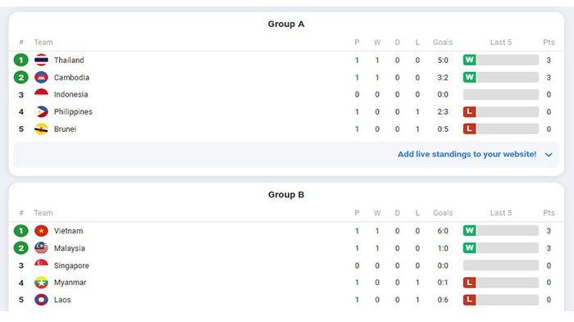Click the Group A Pts column header
Image resolution: width=574 pixels, height=322 pixels.
click(549, 42)
